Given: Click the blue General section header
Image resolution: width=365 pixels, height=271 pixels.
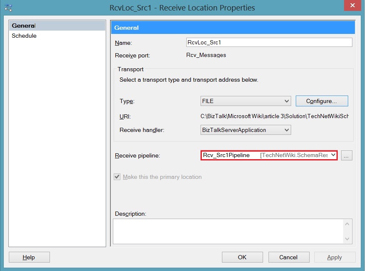Looking at the screenshot, I should (x=233, y=27).
